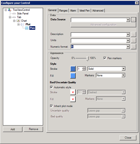Open the Style Markers None dropdown
140x144 pixels.
pyautogui.click(x=111, y=75)
